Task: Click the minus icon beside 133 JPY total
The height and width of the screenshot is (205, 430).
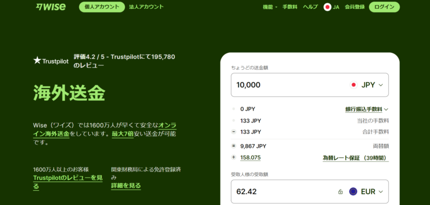Action: (234, 132)
